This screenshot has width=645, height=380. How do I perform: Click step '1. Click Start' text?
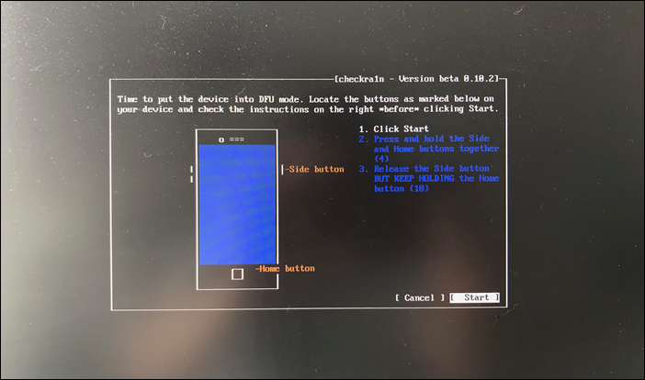click(393, 129)
